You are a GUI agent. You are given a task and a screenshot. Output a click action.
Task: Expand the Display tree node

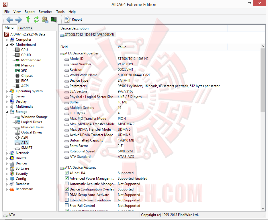[7, 102]
